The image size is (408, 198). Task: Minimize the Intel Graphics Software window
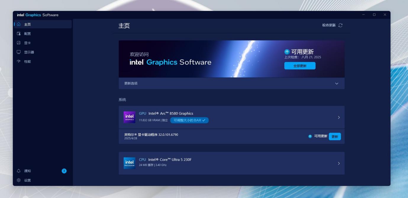(x=364, y=15)
